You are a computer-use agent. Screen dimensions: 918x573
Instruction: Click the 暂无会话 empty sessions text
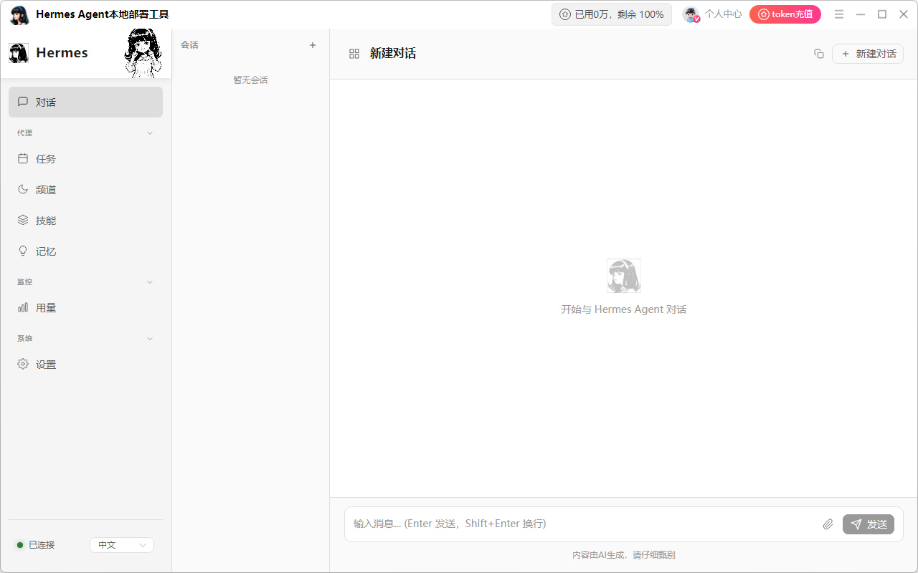[250, 80]
